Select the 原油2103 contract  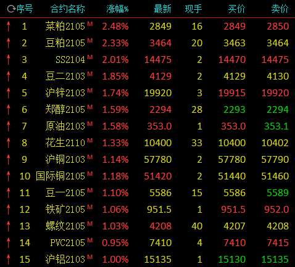point(65,126)
